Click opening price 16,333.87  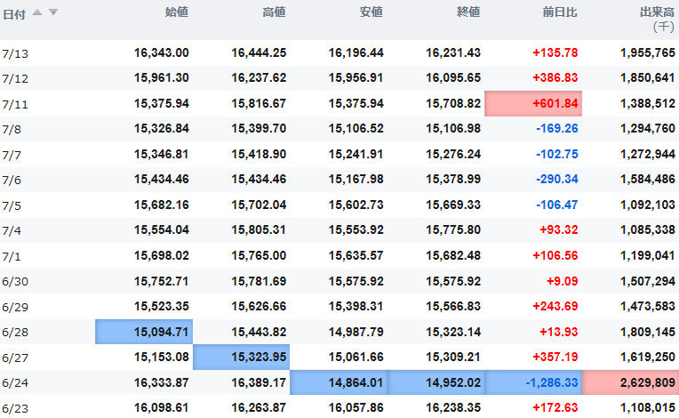click(162, 382)
